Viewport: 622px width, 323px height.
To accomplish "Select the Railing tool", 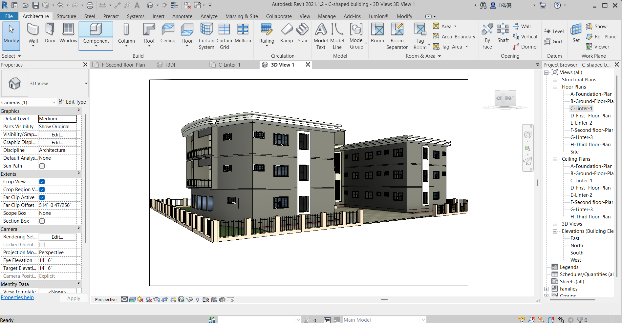I will (x=267, y=35).
